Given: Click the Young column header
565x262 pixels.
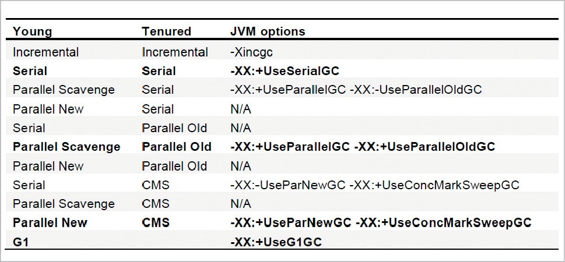Looking at the screenshot, I should pos(33,31).
